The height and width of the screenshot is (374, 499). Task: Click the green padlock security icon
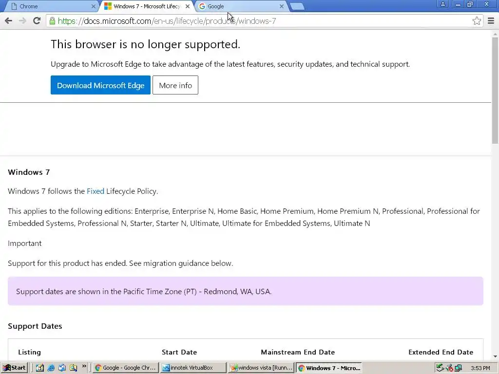pos(52,21)
